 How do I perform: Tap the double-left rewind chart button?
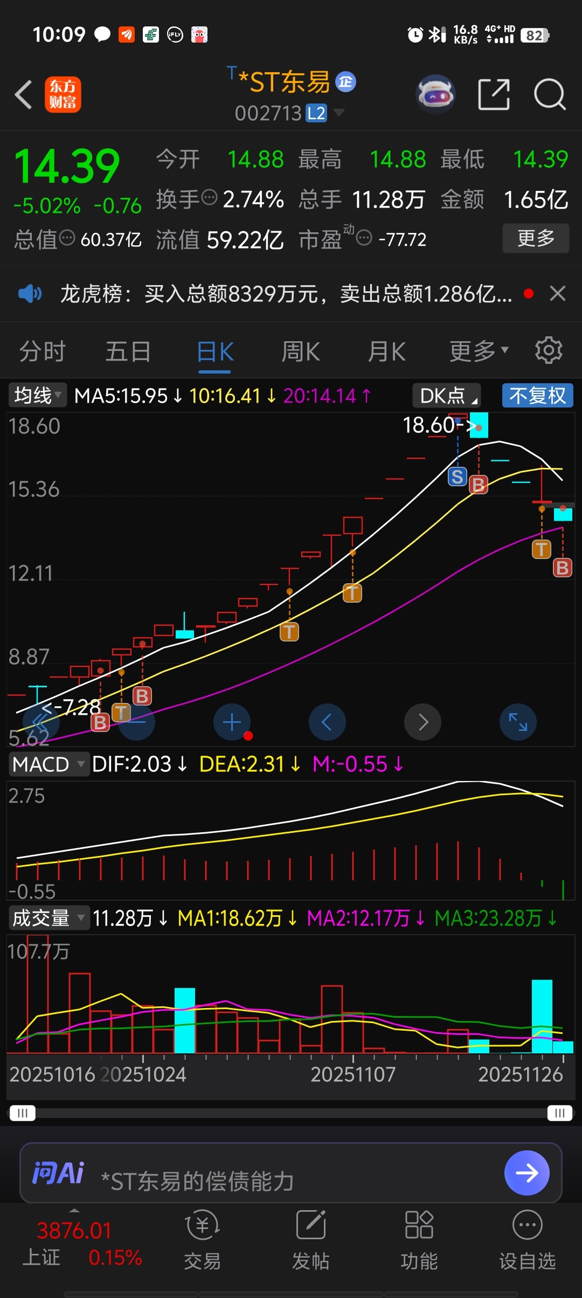click(41, 722)
